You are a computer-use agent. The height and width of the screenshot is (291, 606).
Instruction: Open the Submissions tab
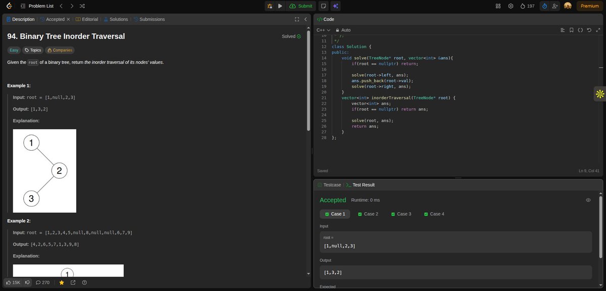click(x=149, y=19)
